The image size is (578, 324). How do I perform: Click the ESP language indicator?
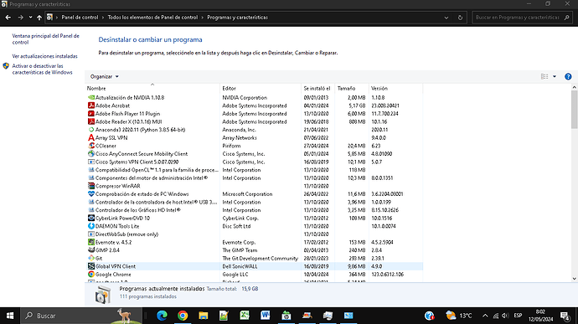(x=518, y=316)
